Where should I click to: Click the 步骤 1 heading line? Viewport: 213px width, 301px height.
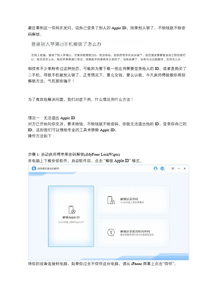74,154
